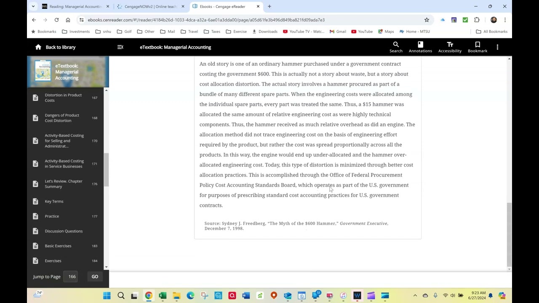Image resolution: width=539 pixels, height=303 pixels.
Task: Open the eReader three-dot more options menu
Action: (497, 47)
